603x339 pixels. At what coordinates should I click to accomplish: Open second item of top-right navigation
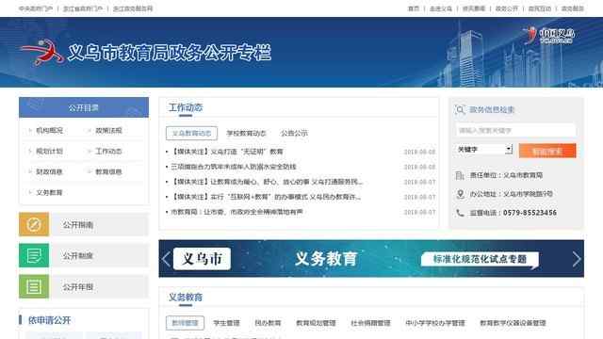(x=441, y=8)
